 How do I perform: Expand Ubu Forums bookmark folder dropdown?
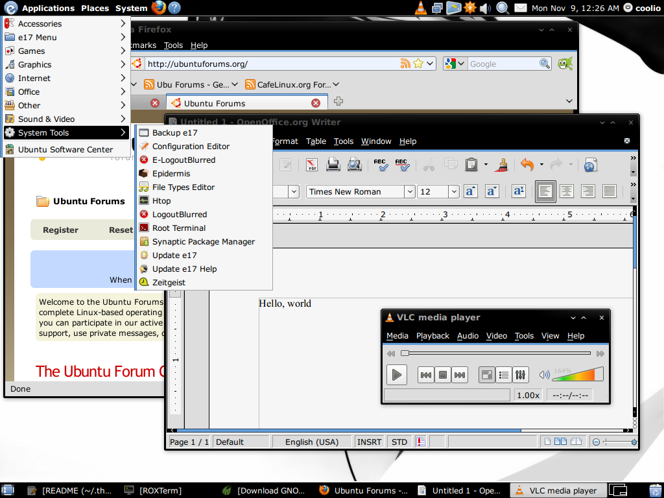(x=235, y=84)
